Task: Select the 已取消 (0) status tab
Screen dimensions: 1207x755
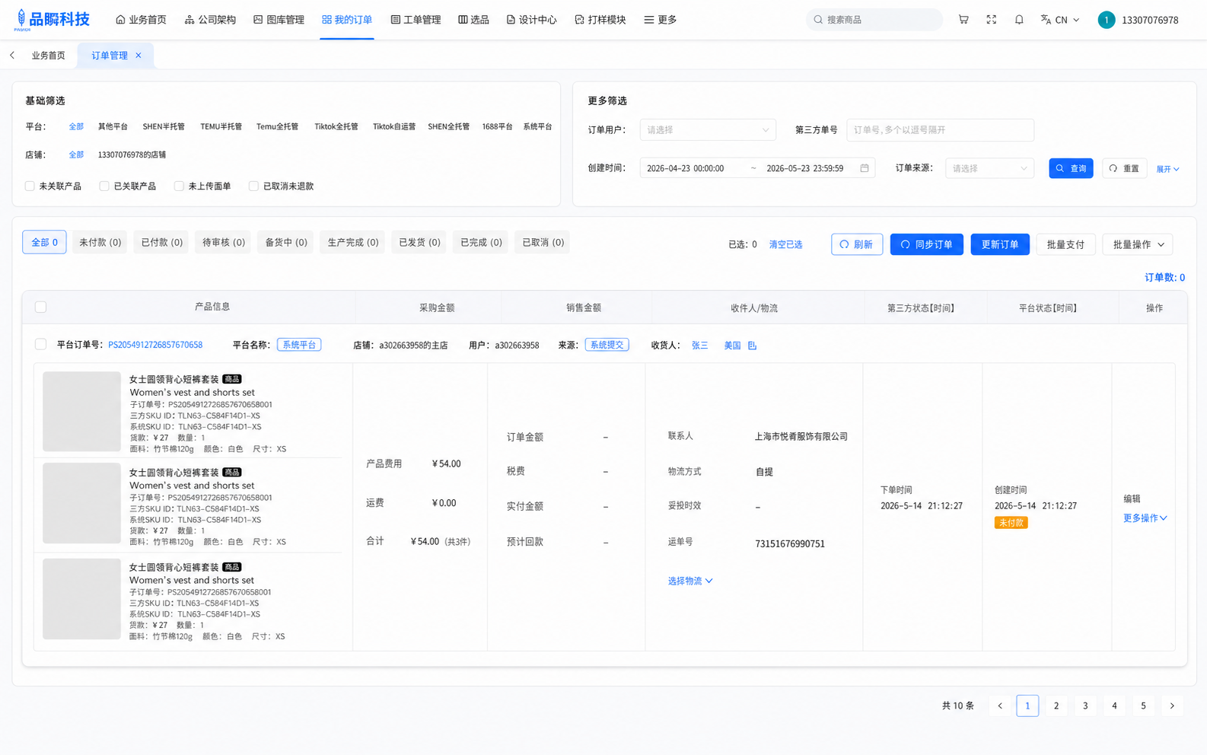Action: point(543,242)
